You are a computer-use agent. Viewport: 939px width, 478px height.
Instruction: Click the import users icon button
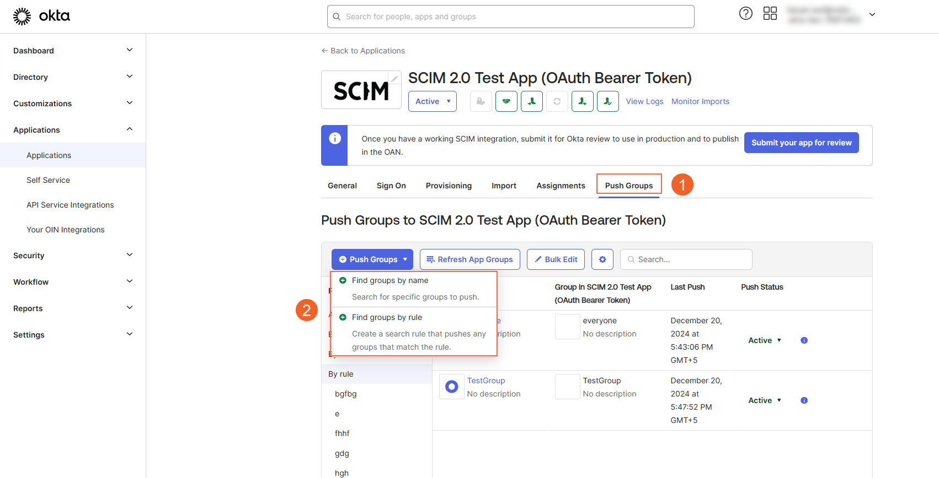pos(531,101)
